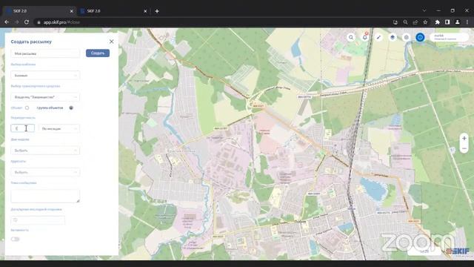Open notifications bell on map toolbar
Viewport: 474px width, 267px height.
pos(365,37)
